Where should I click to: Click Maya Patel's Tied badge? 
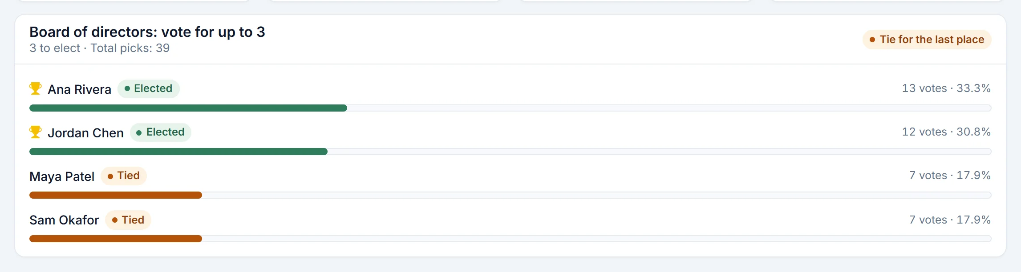(124, 176)
